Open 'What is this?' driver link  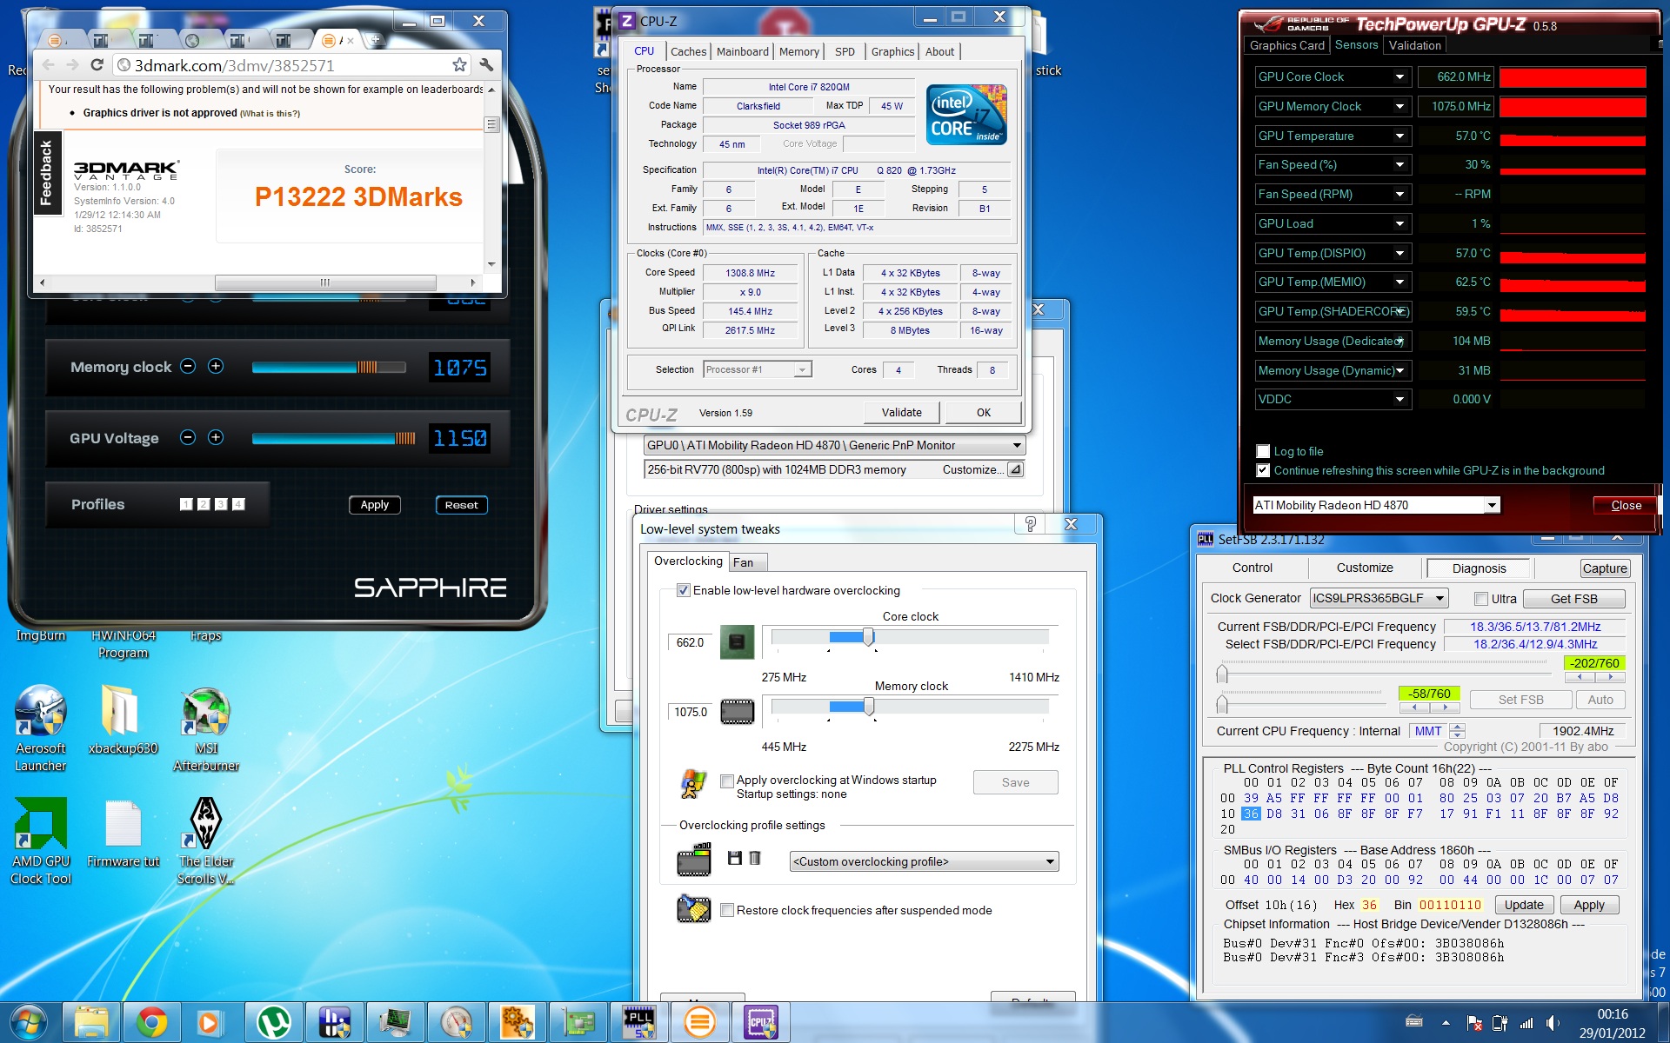point(271,114)
